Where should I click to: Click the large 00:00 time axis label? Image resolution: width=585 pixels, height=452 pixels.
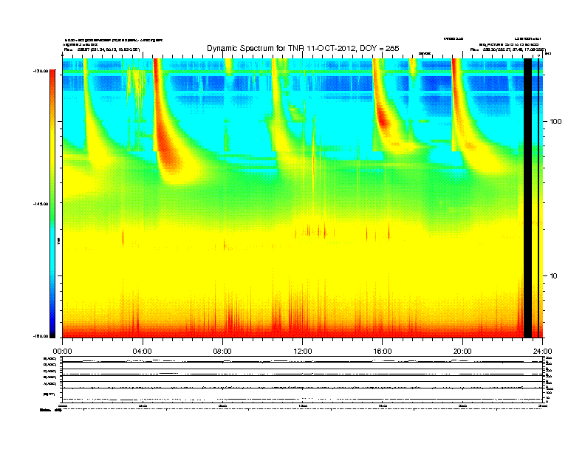62,352
